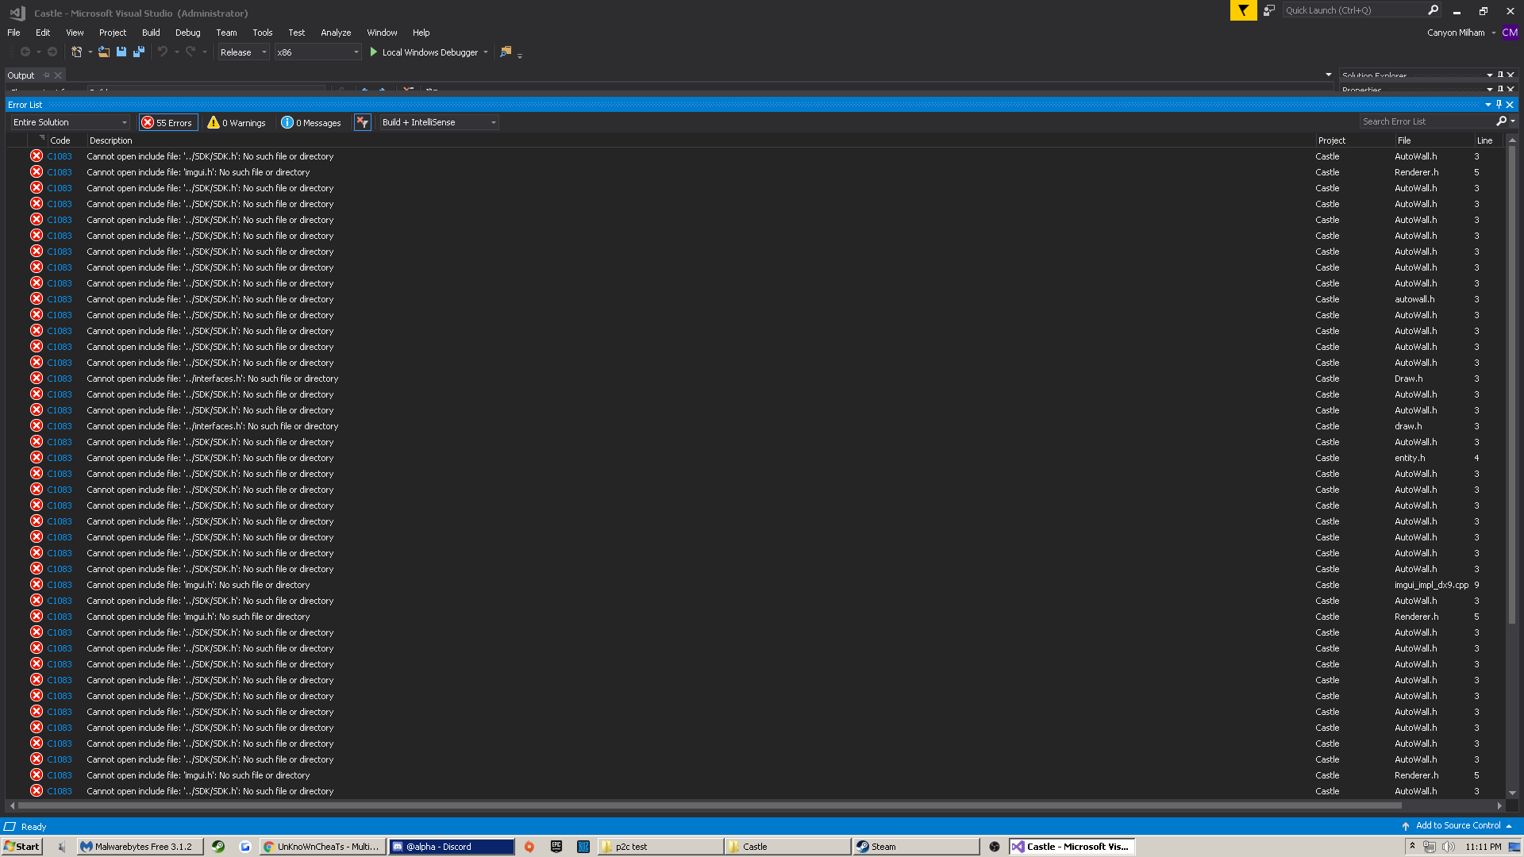This screenshot has height=857, width=1524.
Task: Open the Release configuration dropdown
Action: (244, 52)
